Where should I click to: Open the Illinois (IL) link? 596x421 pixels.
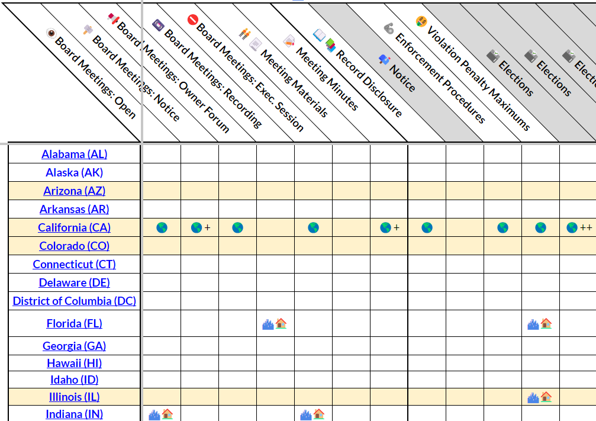(74, 397)
